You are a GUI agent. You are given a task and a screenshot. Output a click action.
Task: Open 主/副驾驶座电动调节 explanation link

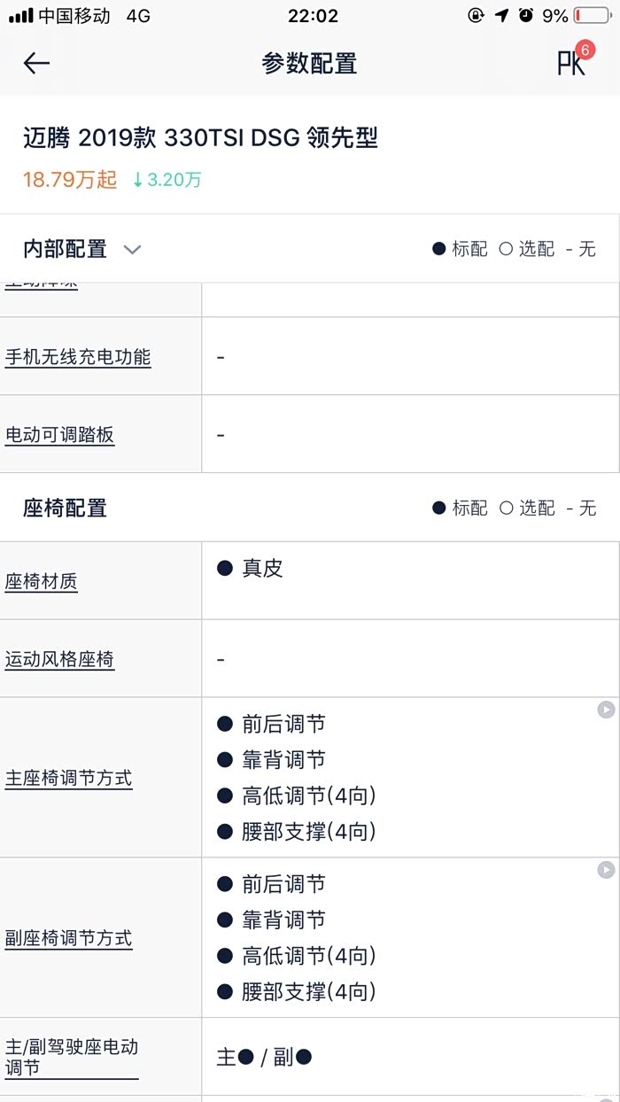(x=72, y=1057)
